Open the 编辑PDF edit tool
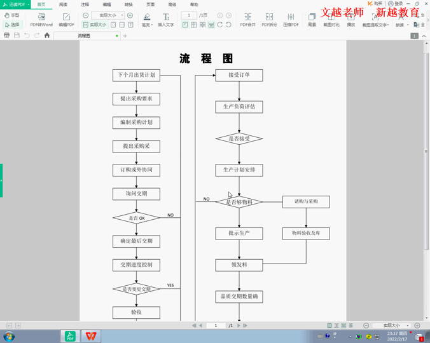Image resolution: width=430 pixels, height=343 pixels. tap(66, 19)
